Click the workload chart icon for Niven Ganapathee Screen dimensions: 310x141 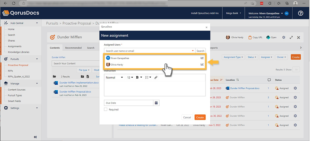tap(202, 58)
